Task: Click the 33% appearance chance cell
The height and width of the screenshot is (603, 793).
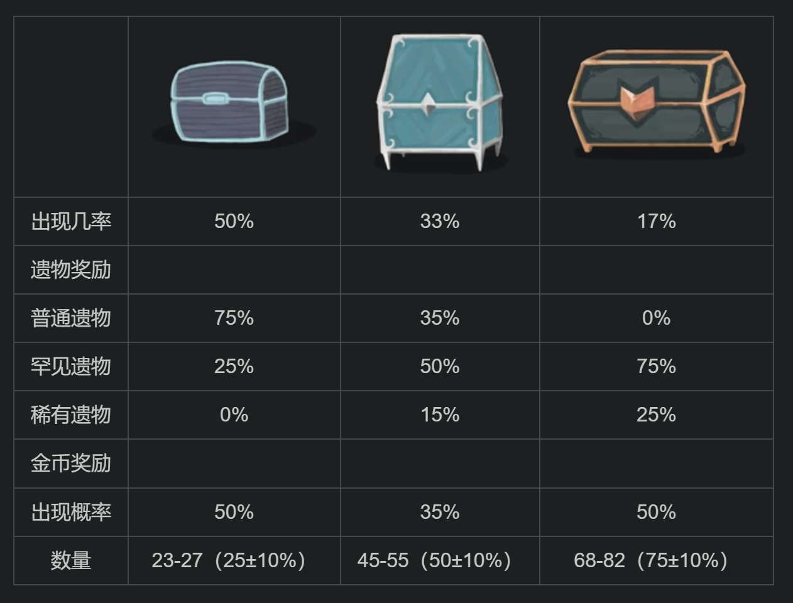Action: point(440,222)
